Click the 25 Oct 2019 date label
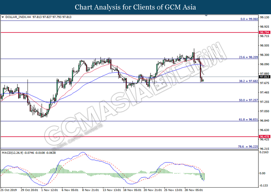This screenshot has height=193, width=271. 10,190
